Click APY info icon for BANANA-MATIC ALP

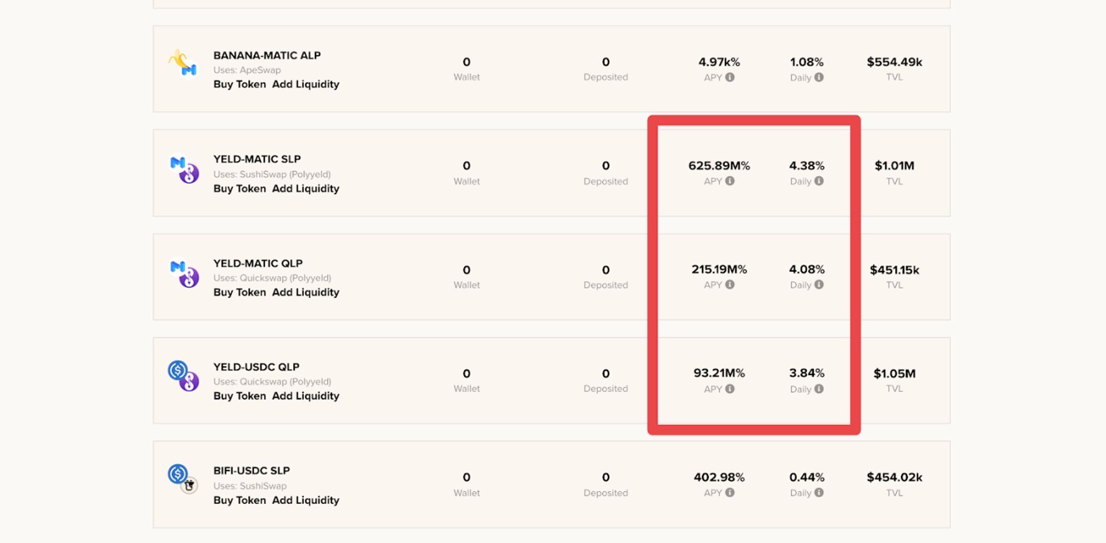[730, 77]
